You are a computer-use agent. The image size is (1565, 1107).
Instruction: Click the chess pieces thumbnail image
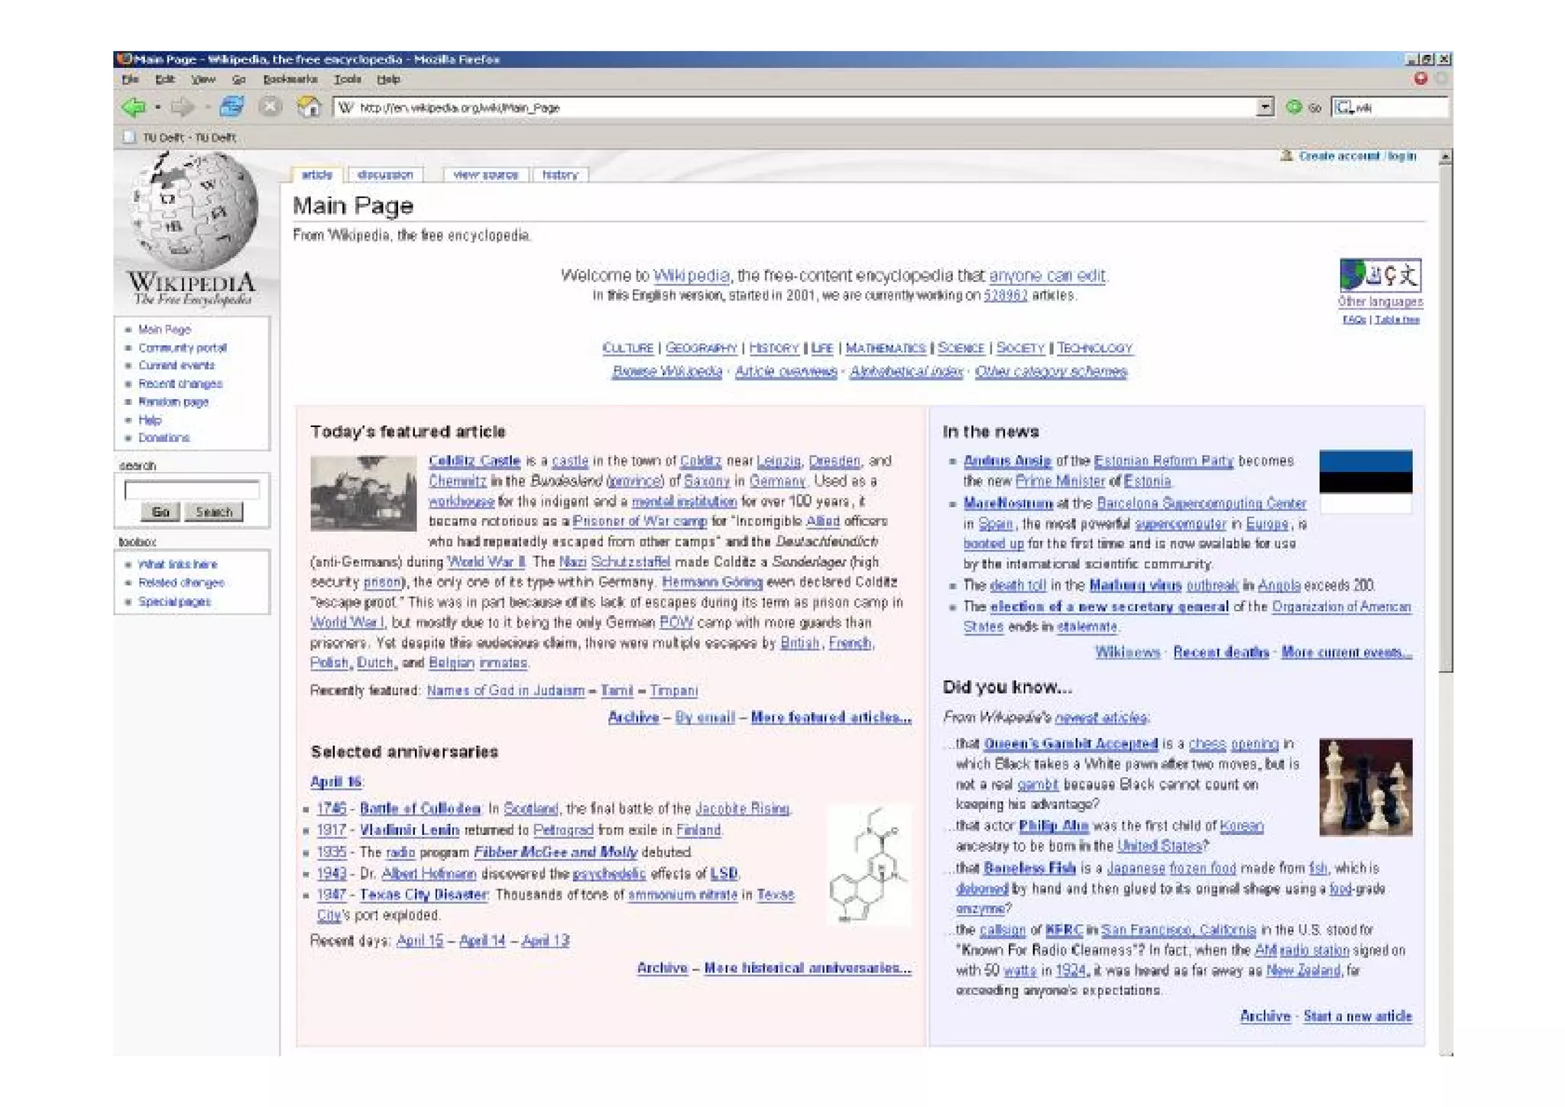click(x=1365, y=787)
